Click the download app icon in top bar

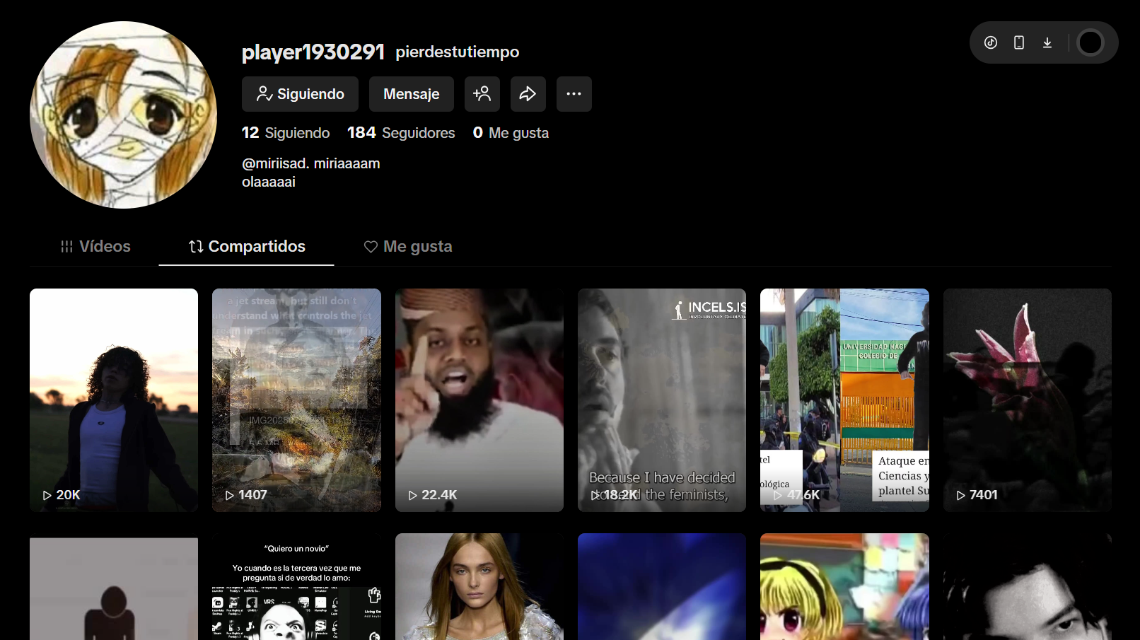point(1047,42)
